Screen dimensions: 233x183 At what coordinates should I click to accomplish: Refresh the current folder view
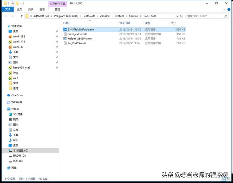181,16
